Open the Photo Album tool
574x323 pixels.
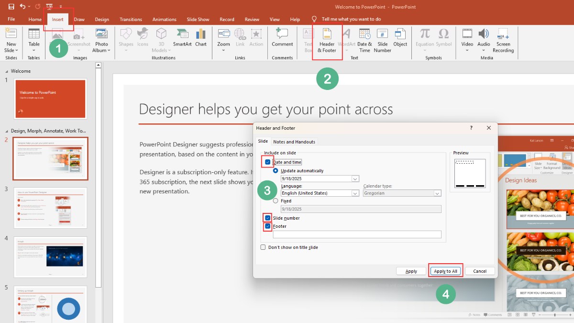click(101, 41)
